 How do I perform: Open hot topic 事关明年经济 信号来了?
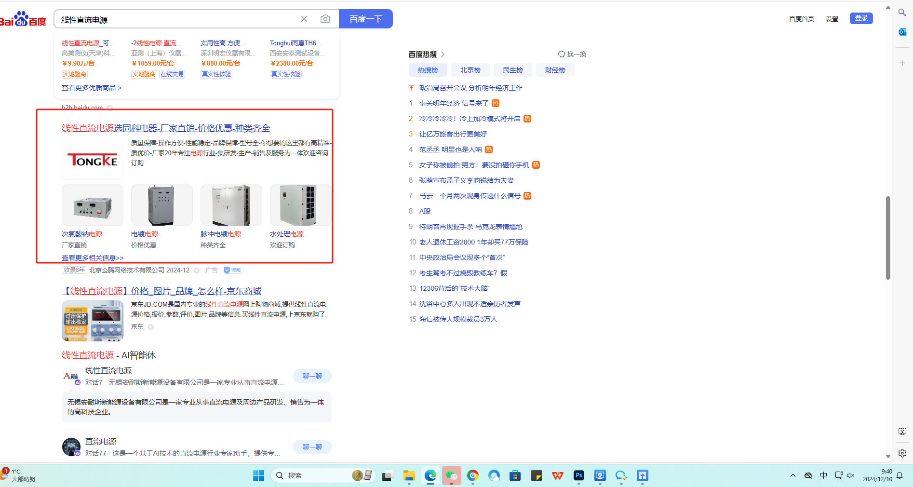coord(454,103)
